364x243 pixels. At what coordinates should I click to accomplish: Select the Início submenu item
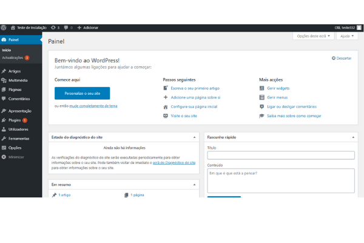coord(7,50)
